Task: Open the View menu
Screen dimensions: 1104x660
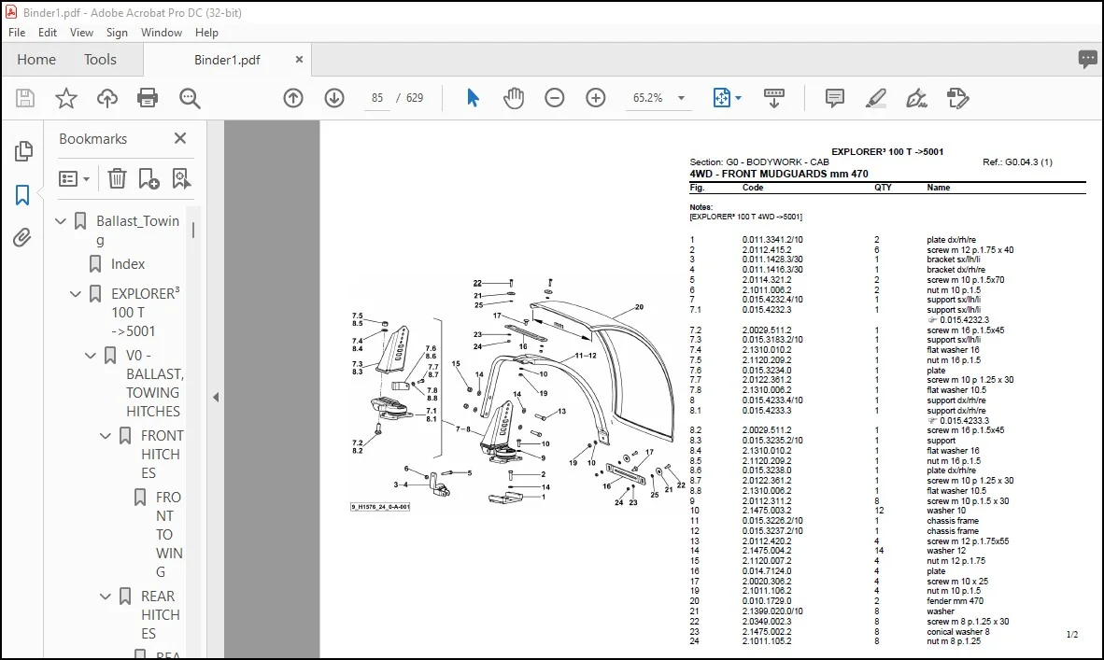Action: [x=81, y=33]
